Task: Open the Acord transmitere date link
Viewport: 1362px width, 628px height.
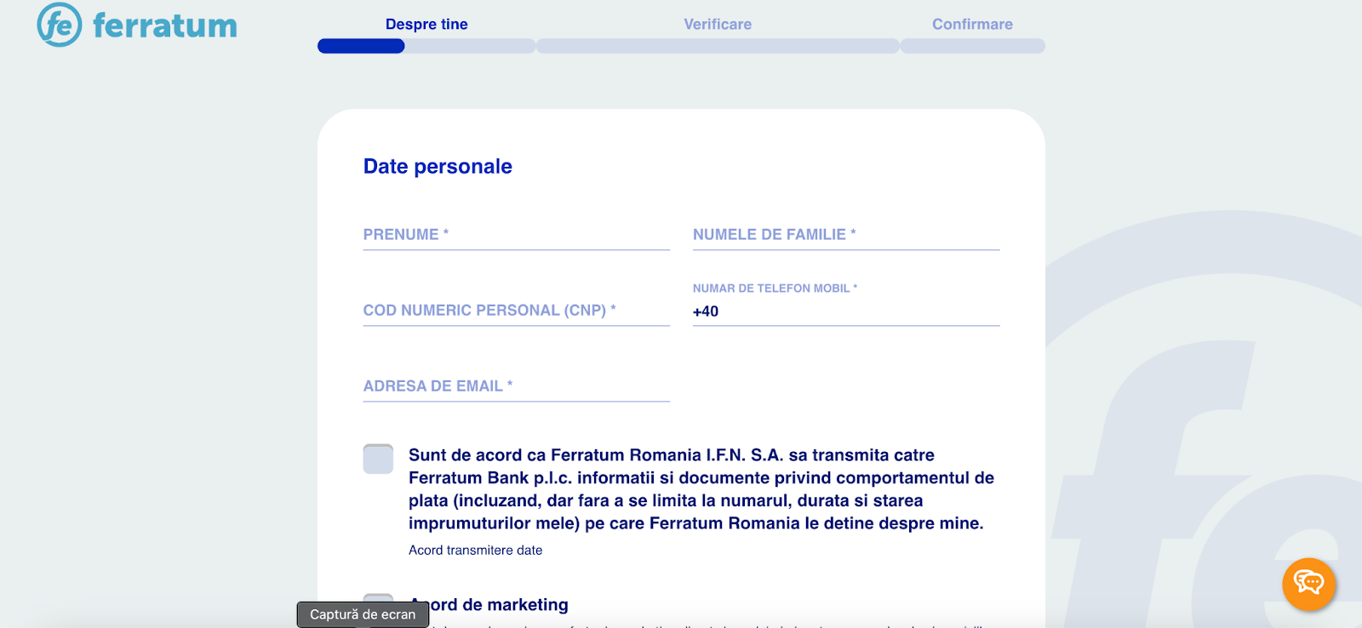Action: point(475,551)
